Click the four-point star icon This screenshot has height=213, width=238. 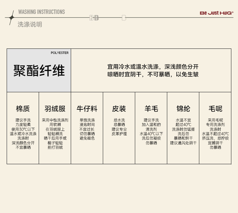pyautogui.click(x=12, y=18)
